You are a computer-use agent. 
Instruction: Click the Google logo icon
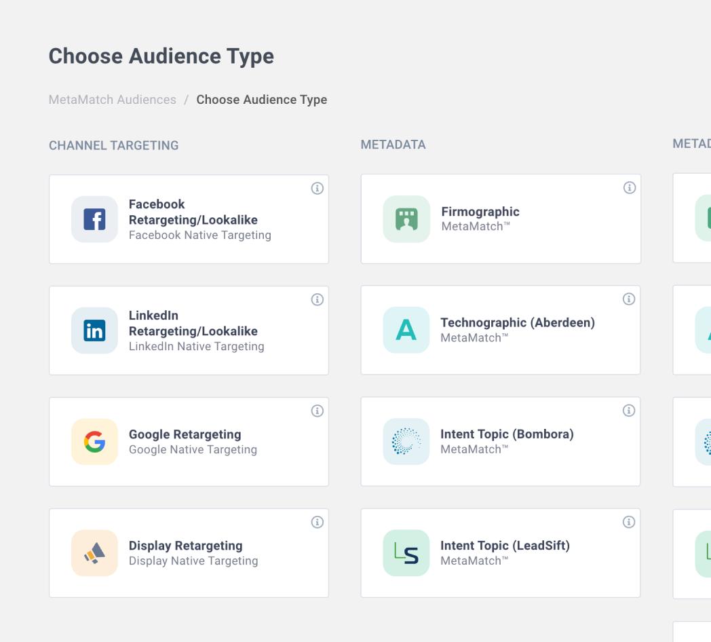tap(94, 442)
